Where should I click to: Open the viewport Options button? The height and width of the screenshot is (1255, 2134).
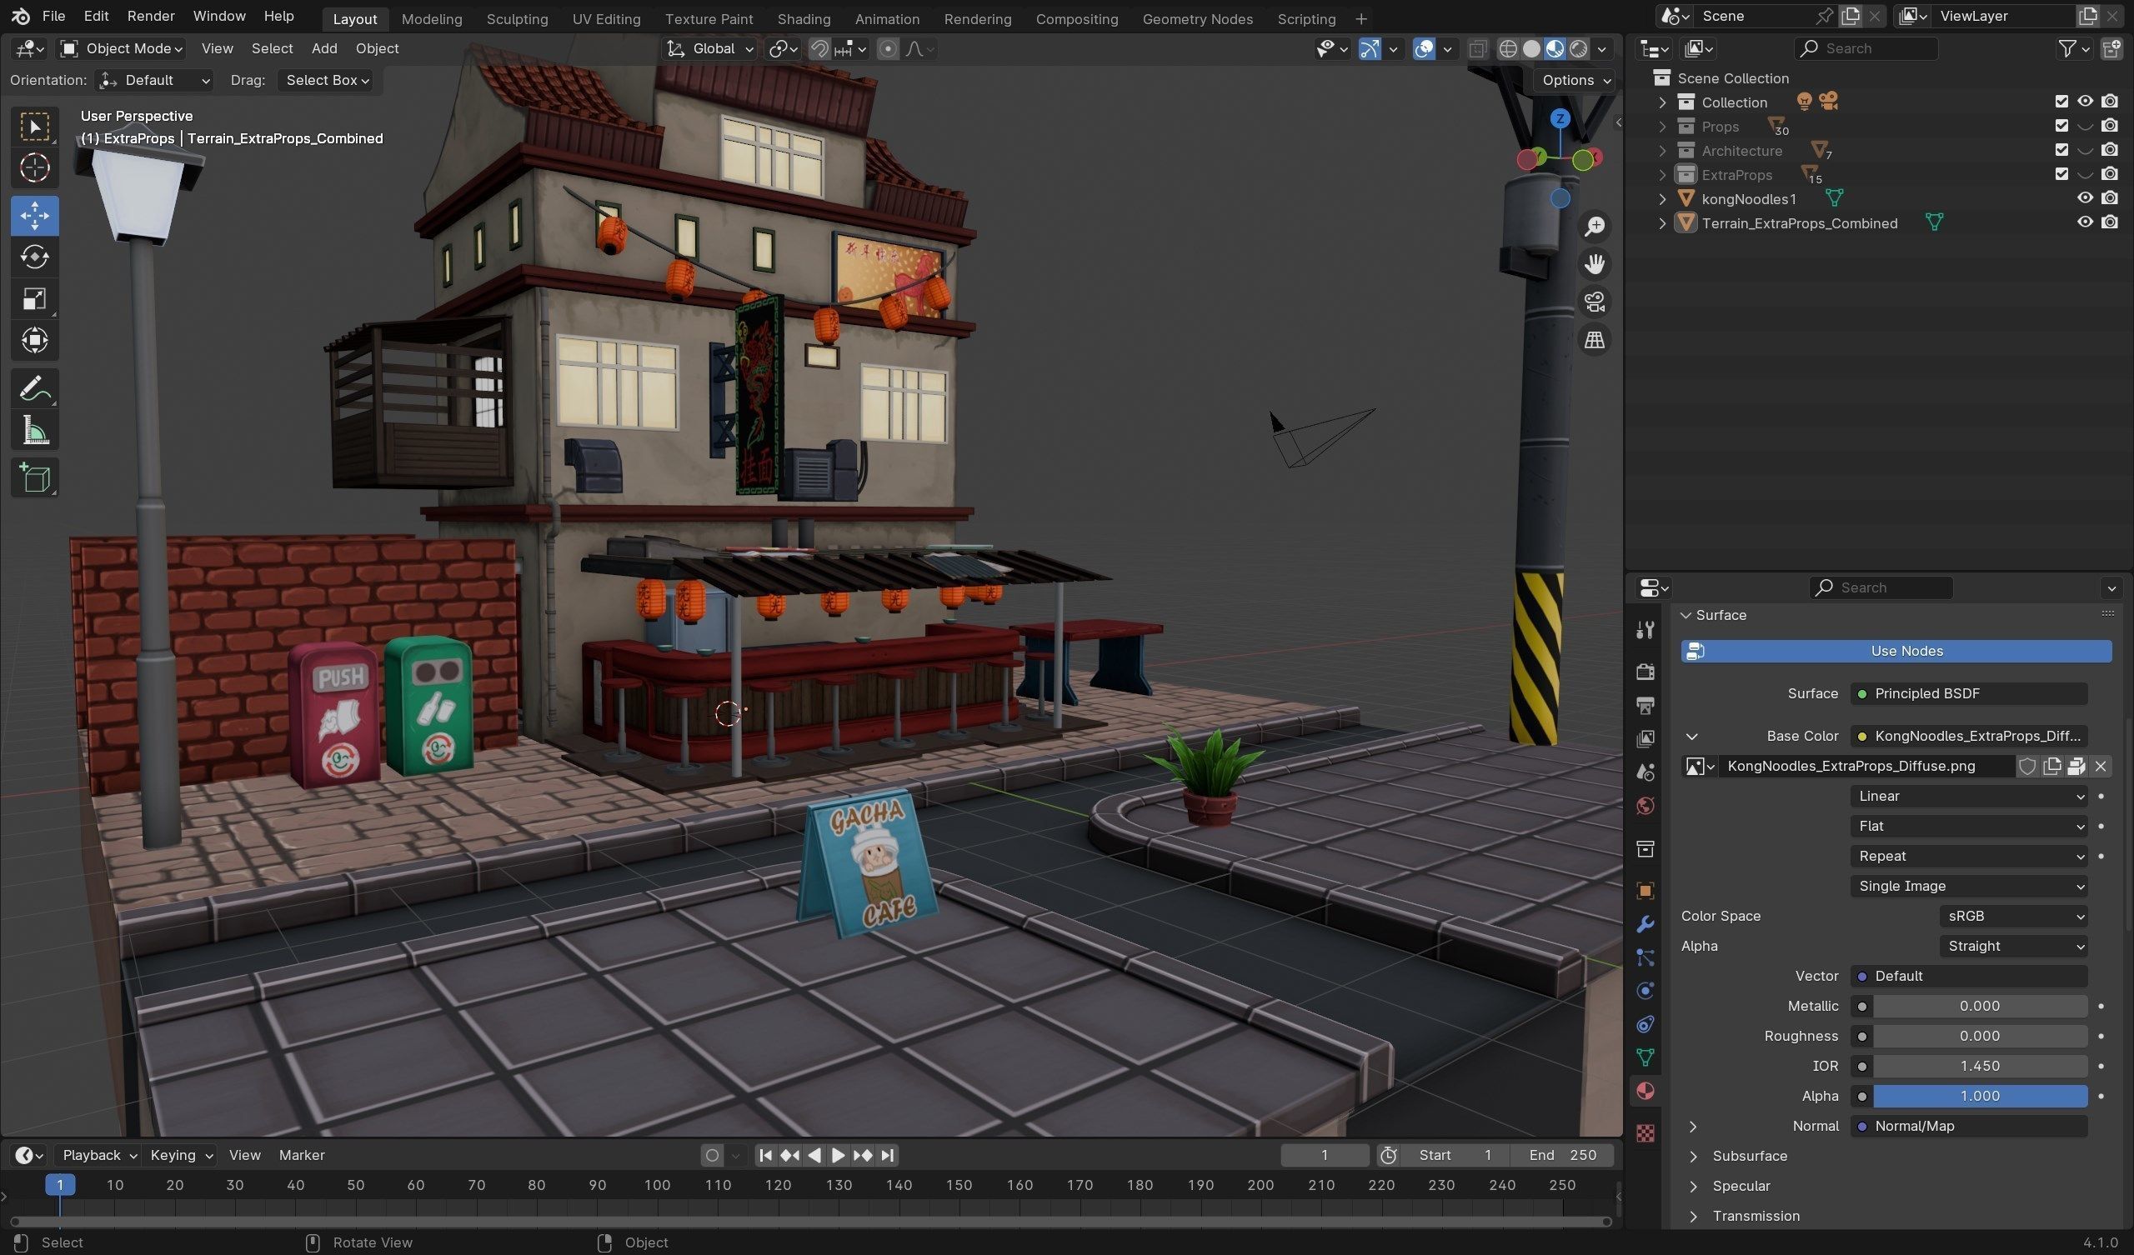(1573, 80)
